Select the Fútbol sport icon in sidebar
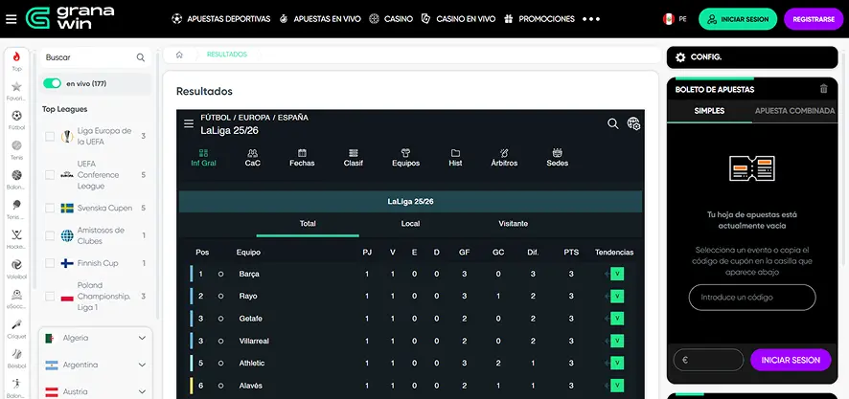849x399 pixels. click(16, 118)
